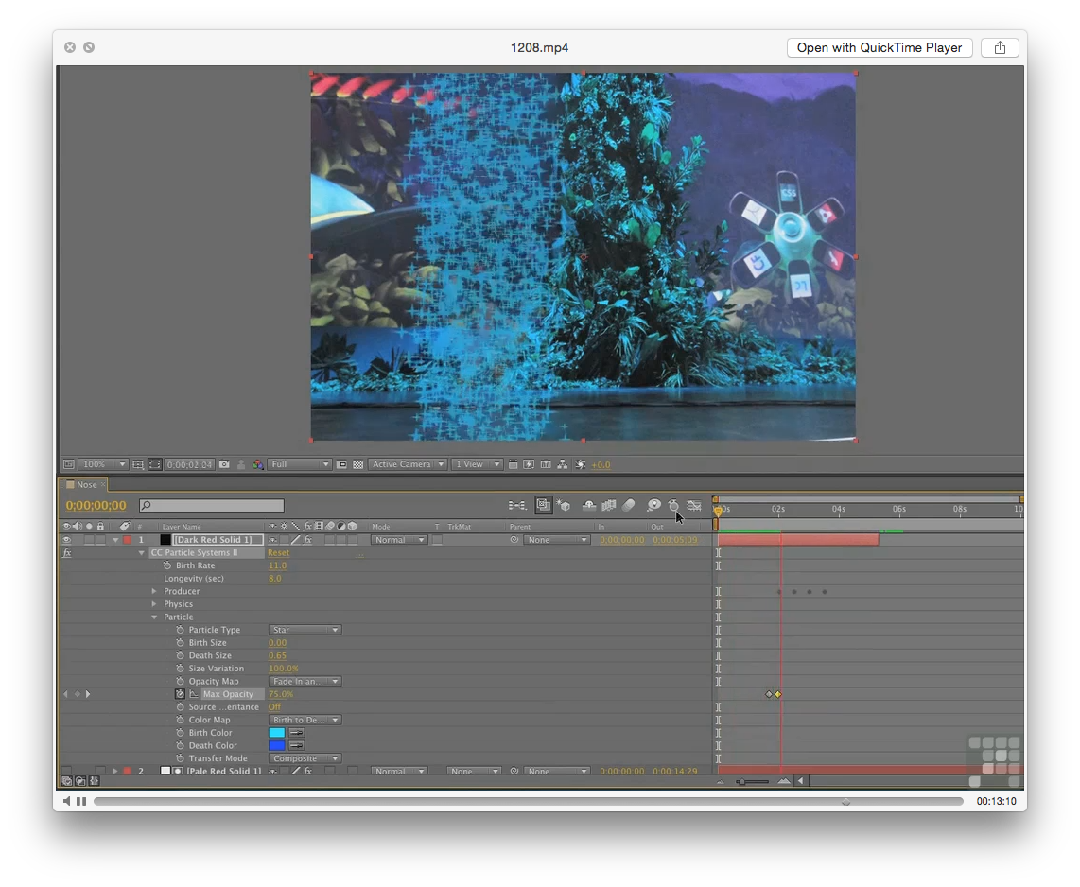Screen dimensions: 1080x887
Task: Toggle the Death Size stopwatch
Action: [180, 655]
